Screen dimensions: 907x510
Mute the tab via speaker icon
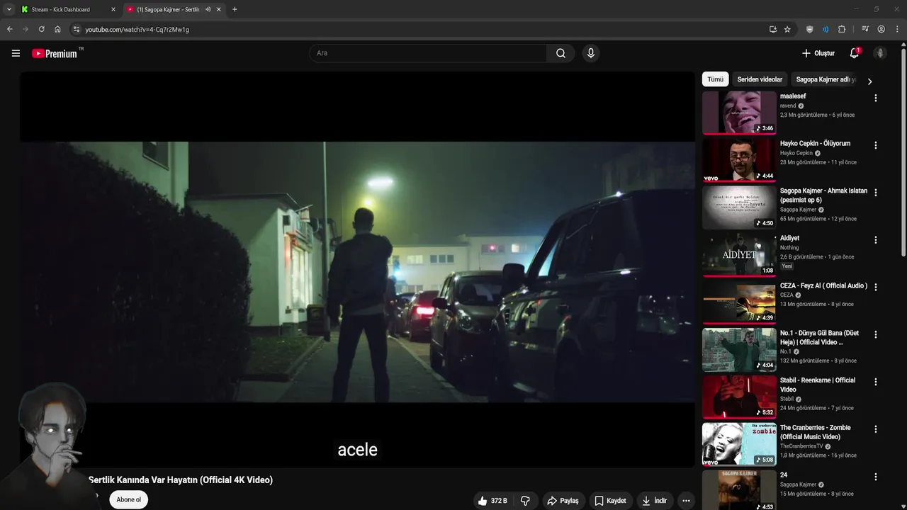coord(208,9)
